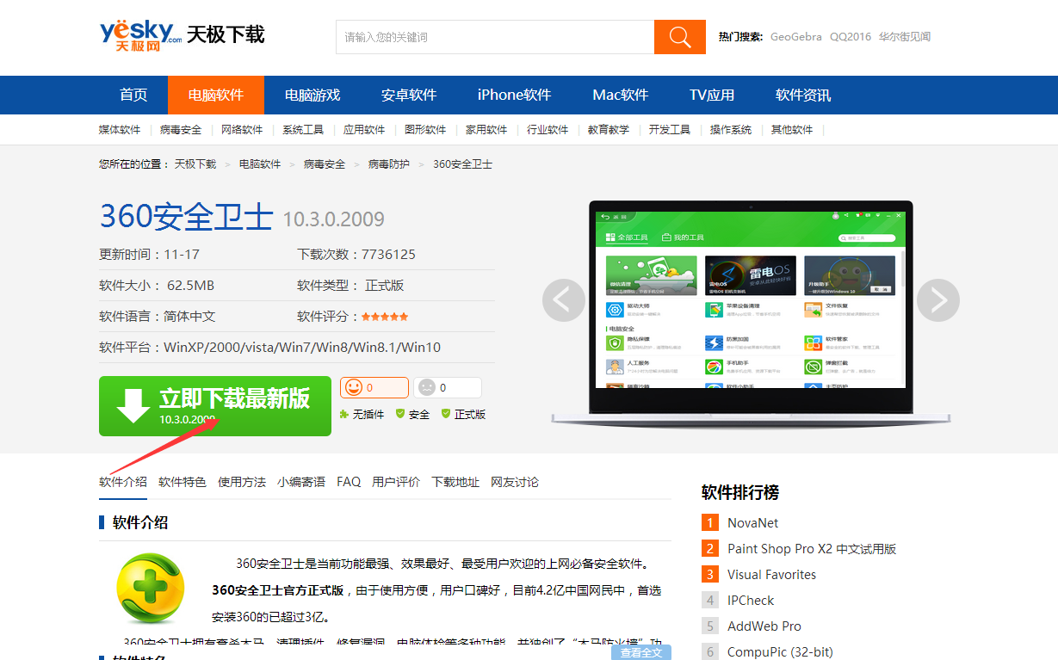Image resolution: width=1058 pixels, height=660 pixels.
Task: Click the download count 7736125
Action: (388, 255)
